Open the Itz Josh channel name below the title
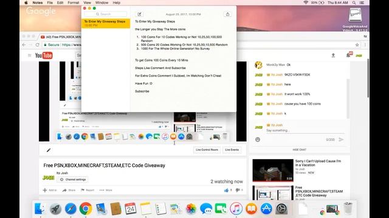Image resolution: width=389 pixels, height=218 pixels. pos(62,173)
